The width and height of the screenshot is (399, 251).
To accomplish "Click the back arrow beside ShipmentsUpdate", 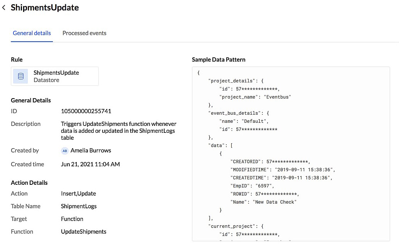I will pos(4,8).
